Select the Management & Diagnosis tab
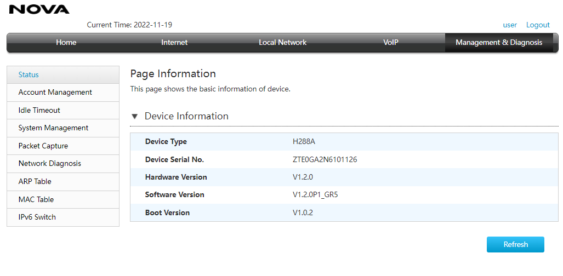 [499, 42]
